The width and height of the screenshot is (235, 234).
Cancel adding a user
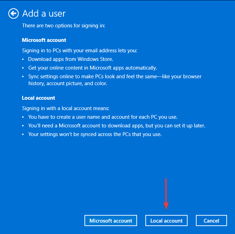tap(211, 220)
